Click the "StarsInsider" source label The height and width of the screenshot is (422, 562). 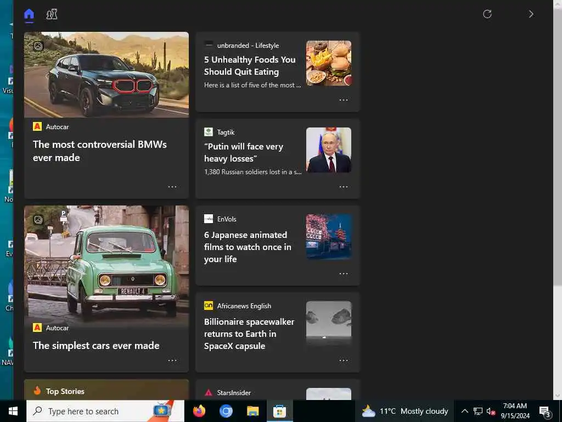click(234, 393)
